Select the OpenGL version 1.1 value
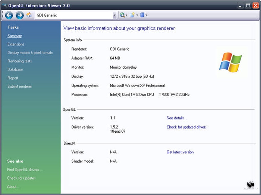The image size is (261, 195). point(113,118)
